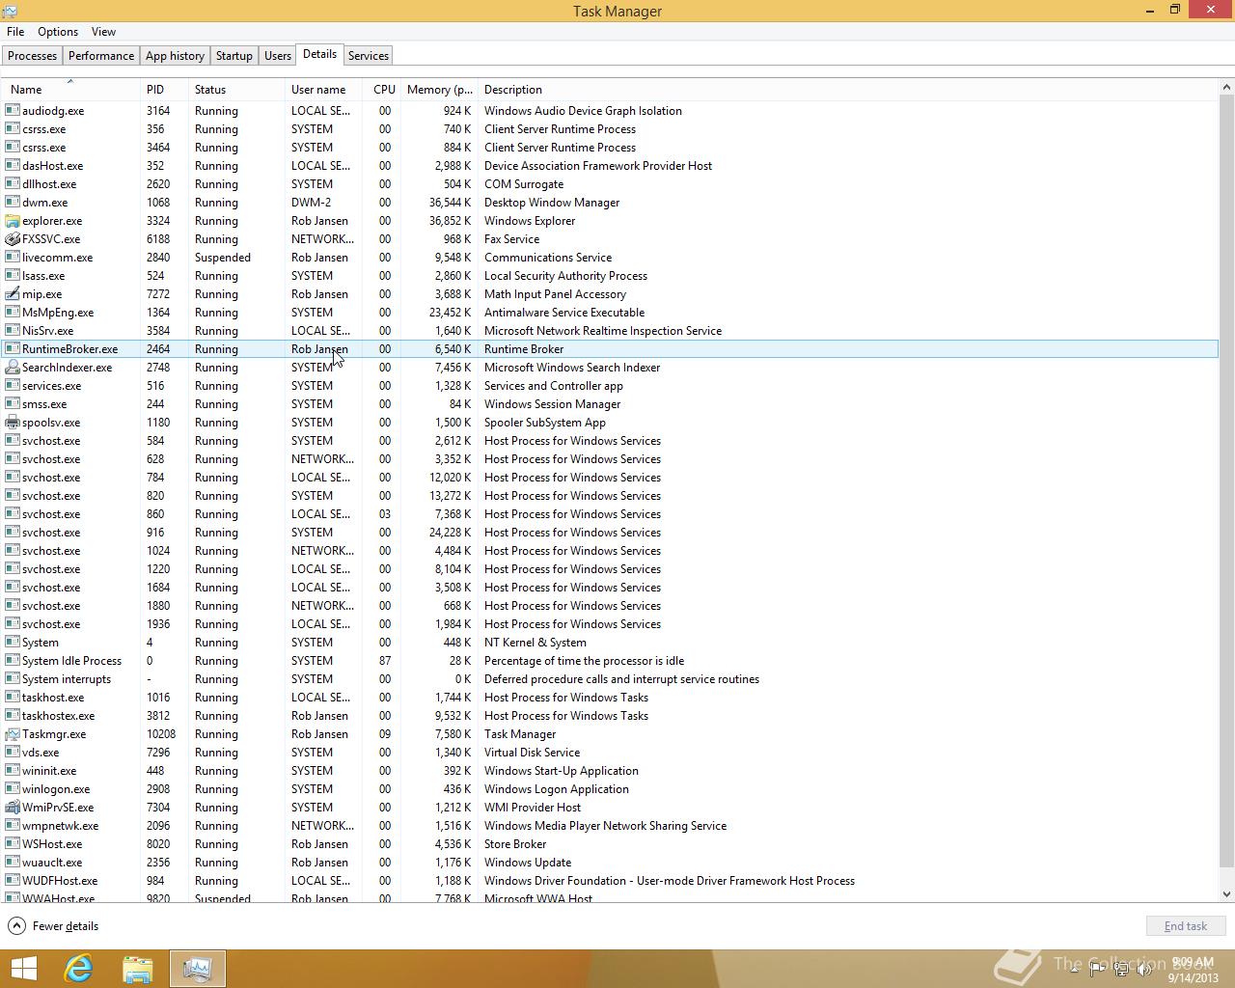Viewport: 1235px width, 988px height.
Task: Click the Task Manager taskbar icon
Action: point(198,969)
